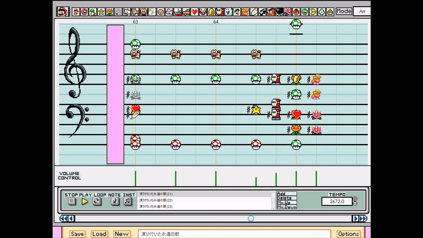Image resolution: width=423 pixels, height=238 pixels.
Task: Toggle the Note mute button
Action: (115, 201)
